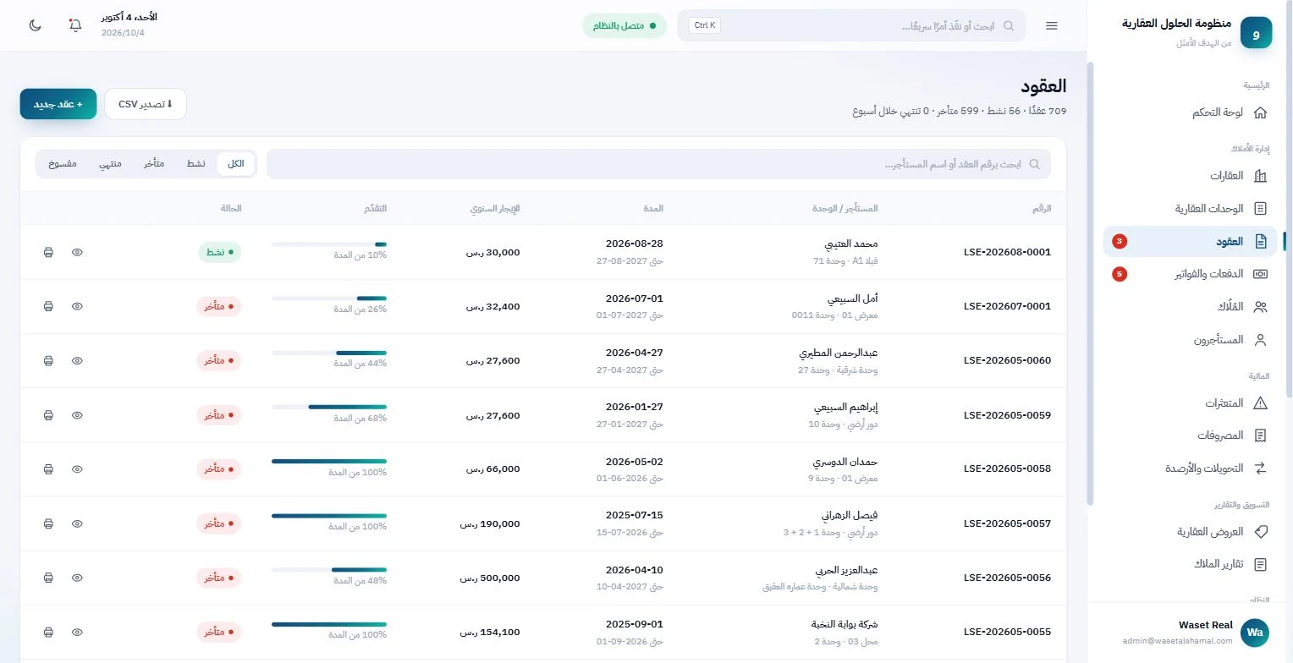Click the التحويلات والأرصدة transfer arrows icon
Image resolution: width=1293 pixels, height=663 pixels.
(x=1260, y=468)
